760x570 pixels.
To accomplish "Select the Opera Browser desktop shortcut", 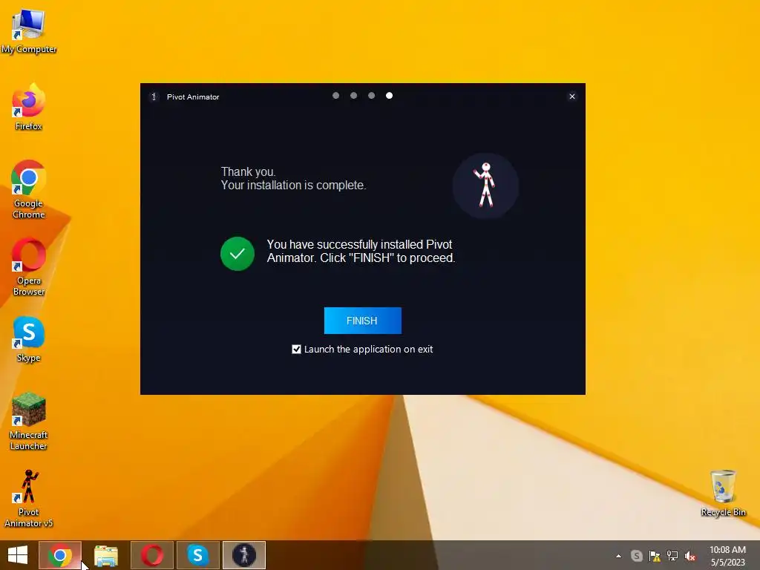I will pyautogui.click(x=29, y=266).
